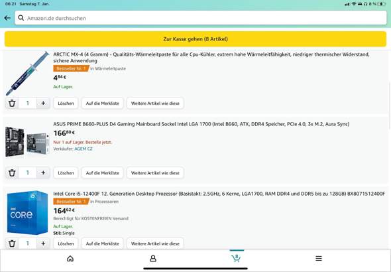Tap the back arrow beside the search bar
This screenshot has width=391, height=272.
7,18
